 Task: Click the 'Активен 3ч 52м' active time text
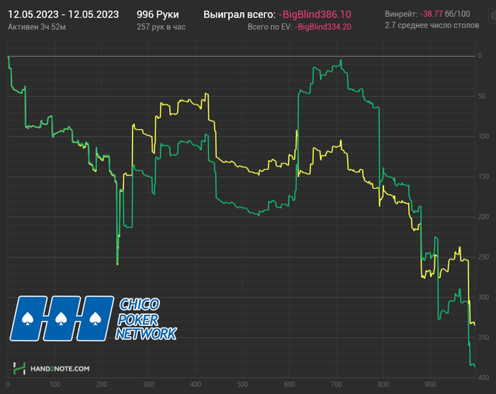click(37, 27)
